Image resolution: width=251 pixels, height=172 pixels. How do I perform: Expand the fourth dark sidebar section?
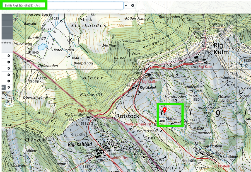7,36
